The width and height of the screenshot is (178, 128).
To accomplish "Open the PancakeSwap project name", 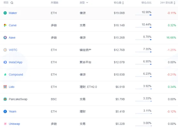I will (x=18, y=99).
